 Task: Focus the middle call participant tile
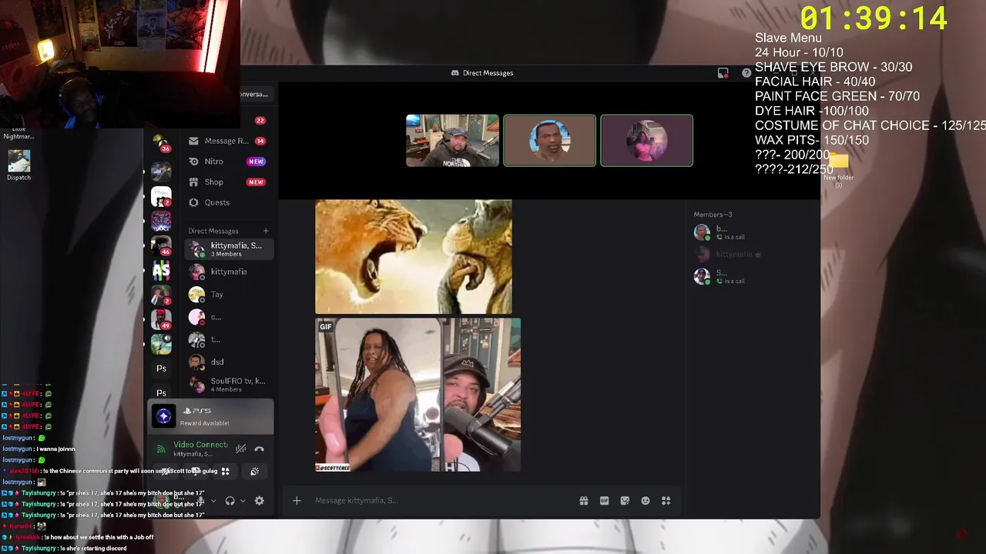click(x=549, y=141)
